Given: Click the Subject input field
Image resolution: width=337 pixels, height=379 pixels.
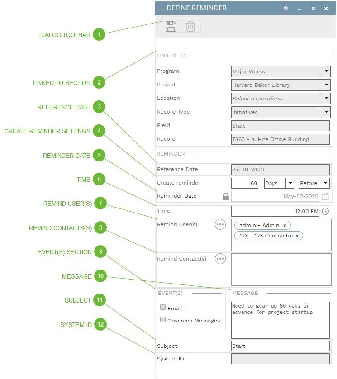Looking at the screenshot, I should [280, 346].
